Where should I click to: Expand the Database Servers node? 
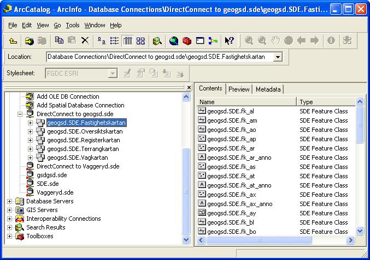pos(9,201)
